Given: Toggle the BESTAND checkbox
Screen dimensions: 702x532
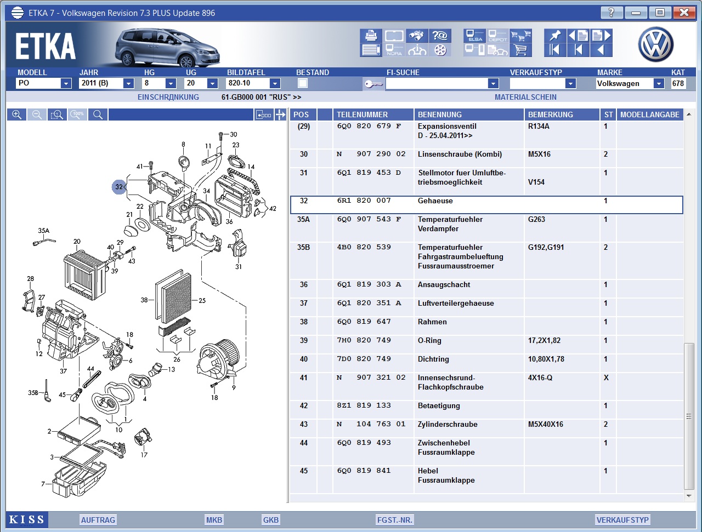Looking at the screenshot, I should point(303,83).
